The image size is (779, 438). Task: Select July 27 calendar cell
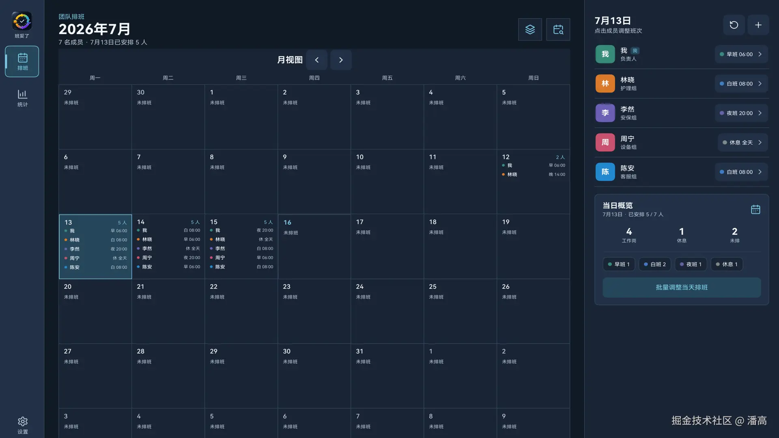95,376
